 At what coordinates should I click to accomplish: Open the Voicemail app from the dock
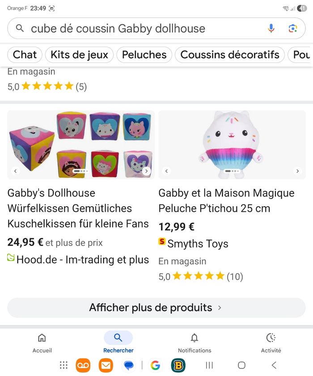click(83, 365)
